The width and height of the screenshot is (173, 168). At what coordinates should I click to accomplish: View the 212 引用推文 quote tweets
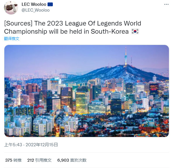39,160
